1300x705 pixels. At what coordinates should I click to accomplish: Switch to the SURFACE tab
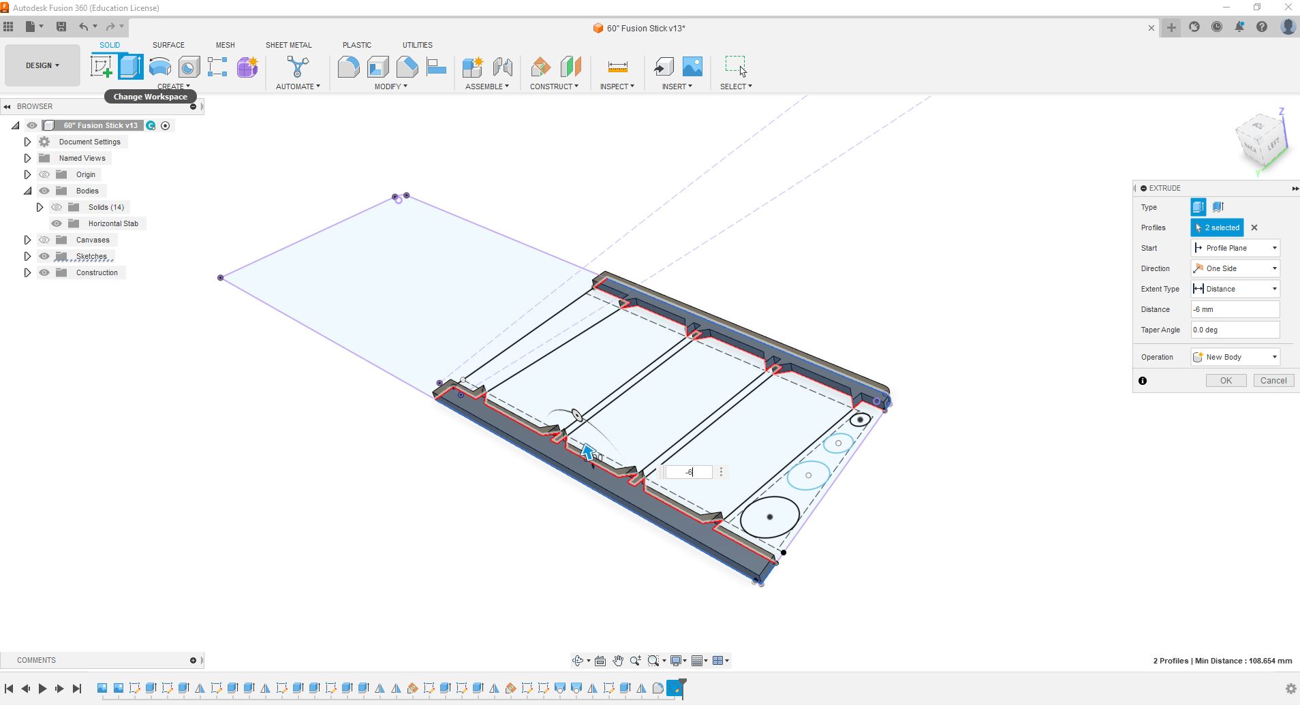click(168, 45)
